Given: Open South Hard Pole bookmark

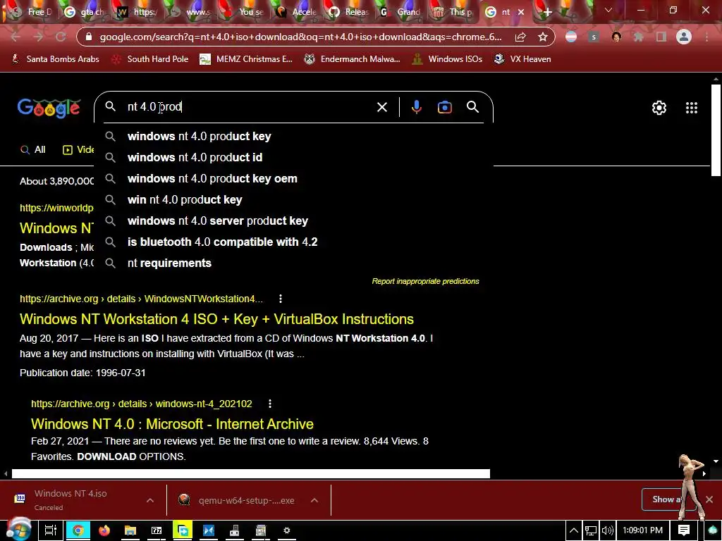Looking at the screenshot, I should 150,59.
